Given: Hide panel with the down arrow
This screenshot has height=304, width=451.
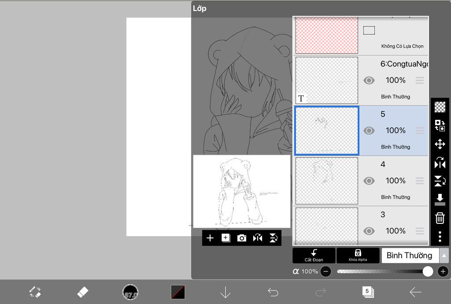Looking at the screenshot, I should pos(225,292).
